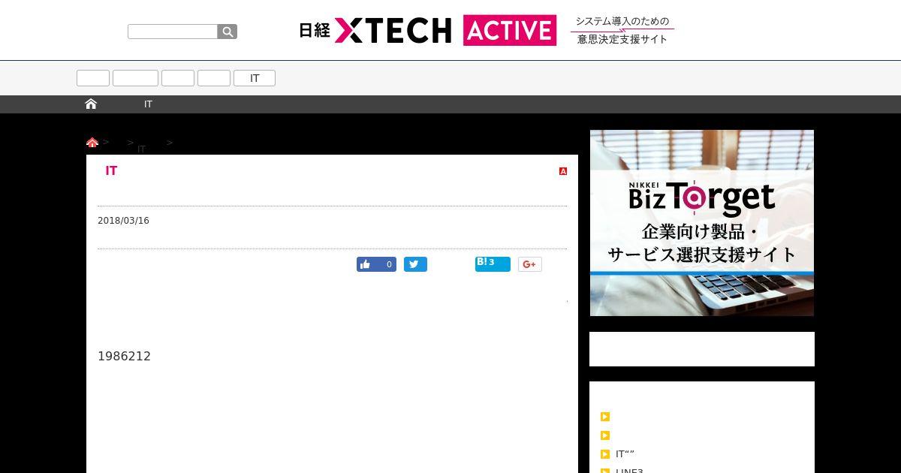
Task: Share with the Google+ button
Action: coord(529,264)
